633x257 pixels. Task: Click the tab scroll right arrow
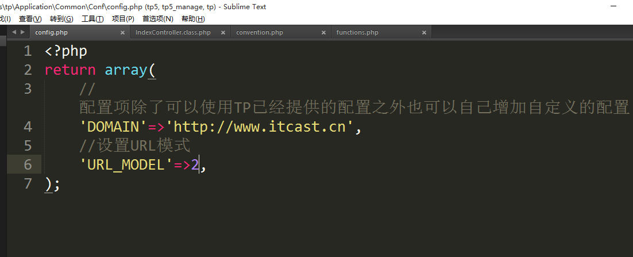(22, 32)
